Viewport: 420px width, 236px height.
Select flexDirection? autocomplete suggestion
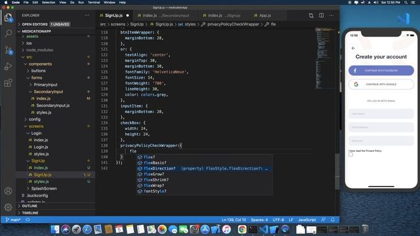point(205,168)
